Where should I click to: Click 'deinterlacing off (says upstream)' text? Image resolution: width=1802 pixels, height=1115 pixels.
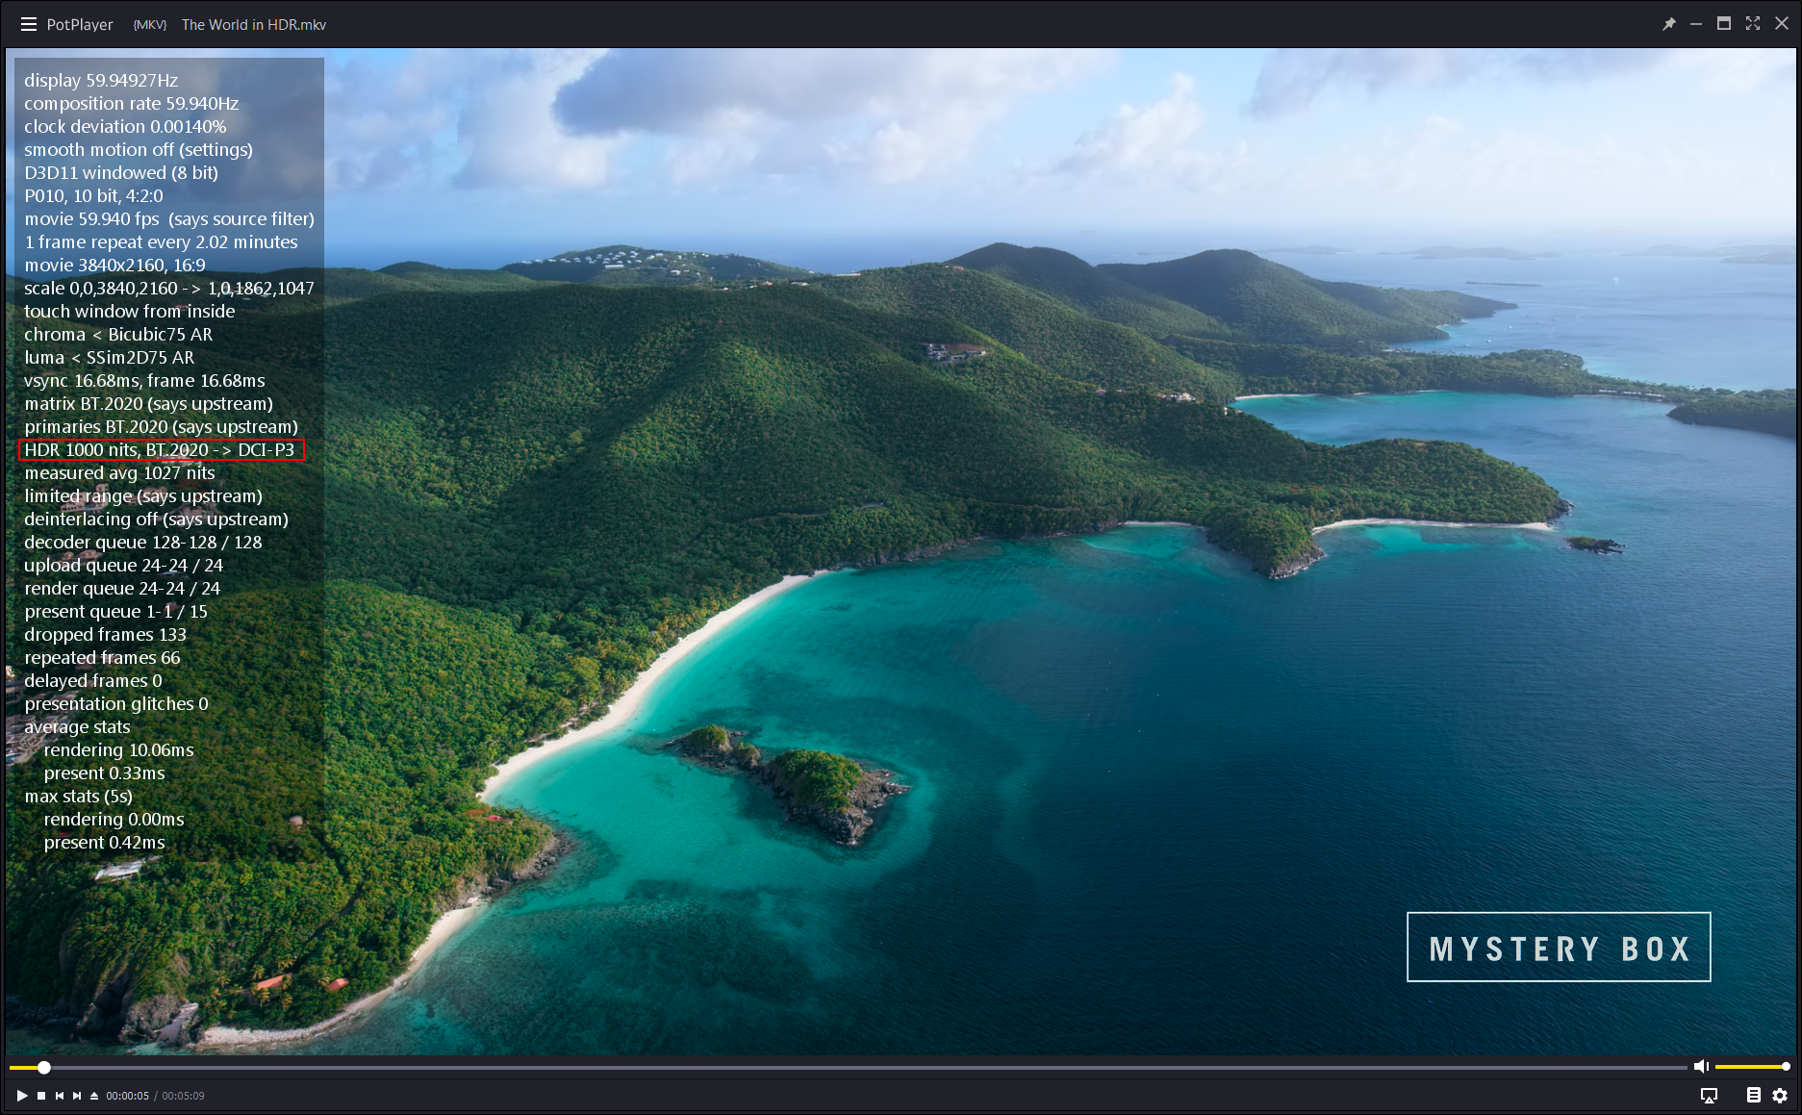point(157,519)
